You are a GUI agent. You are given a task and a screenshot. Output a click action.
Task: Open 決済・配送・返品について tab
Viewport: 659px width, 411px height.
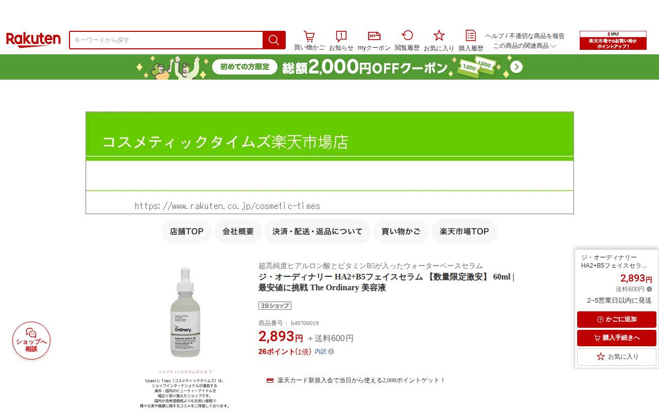(318, 231)
